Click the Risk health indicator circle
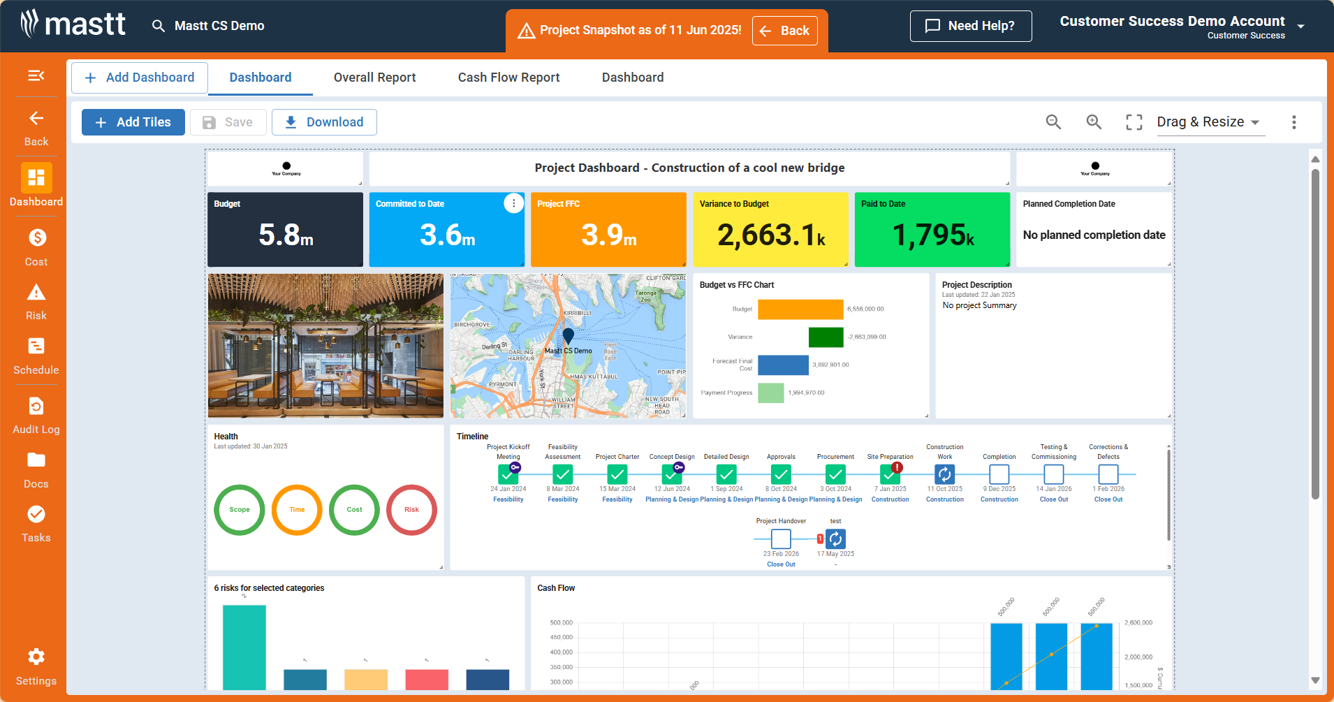This screenshot has width=1334, height=702. pos(411,510)
